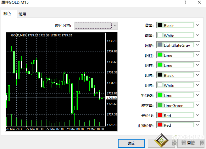Click the help question mark button
This screenshot has height=149, width=206.
click(x=185, y=3)
